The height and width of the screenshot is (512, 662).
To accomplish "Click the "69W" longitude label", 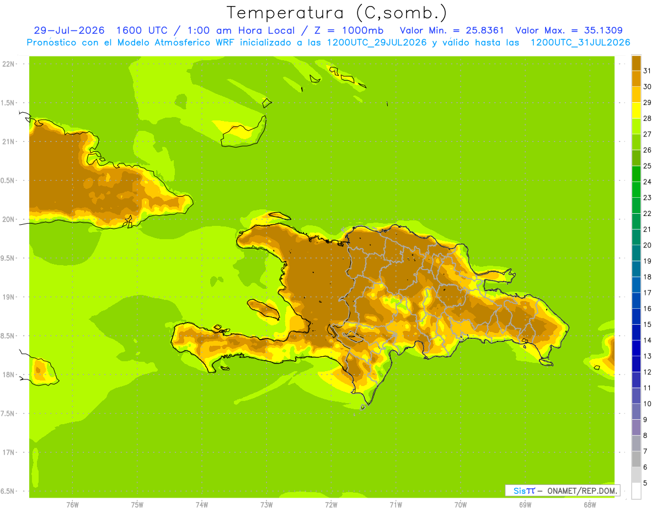I will pos(525,505).
